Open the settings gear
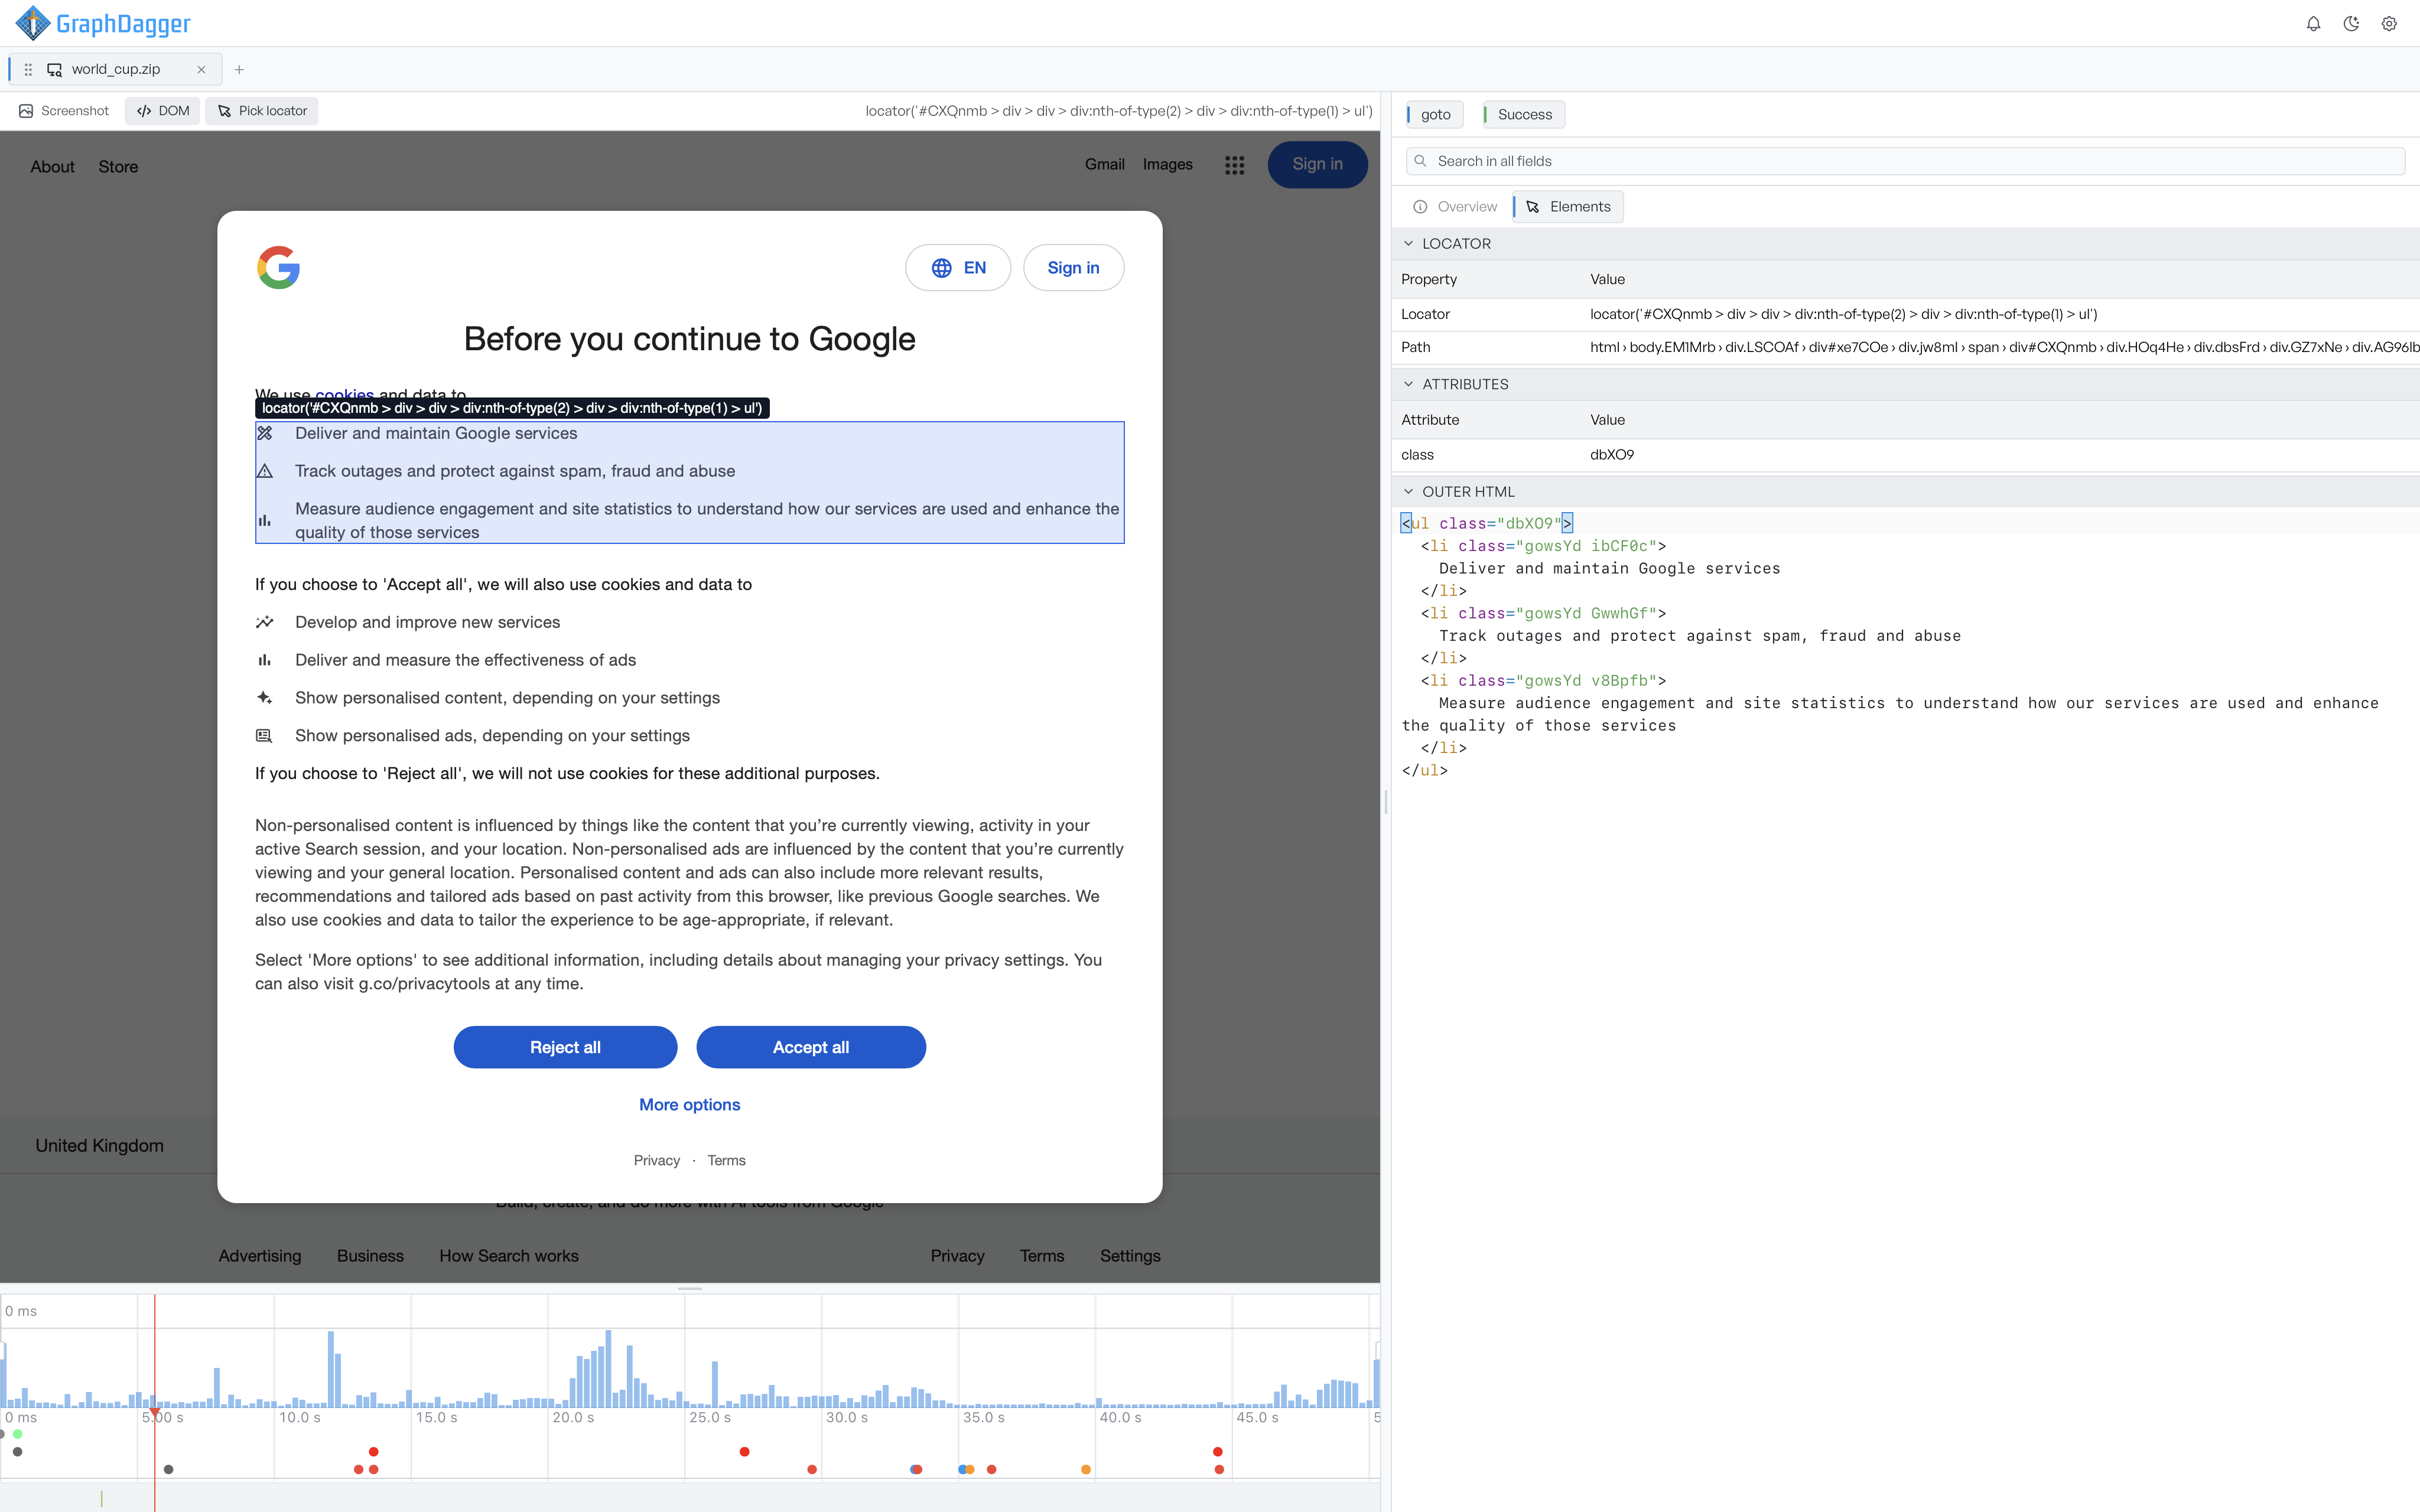The image size is (2420, 1512). pos(2389,24)
